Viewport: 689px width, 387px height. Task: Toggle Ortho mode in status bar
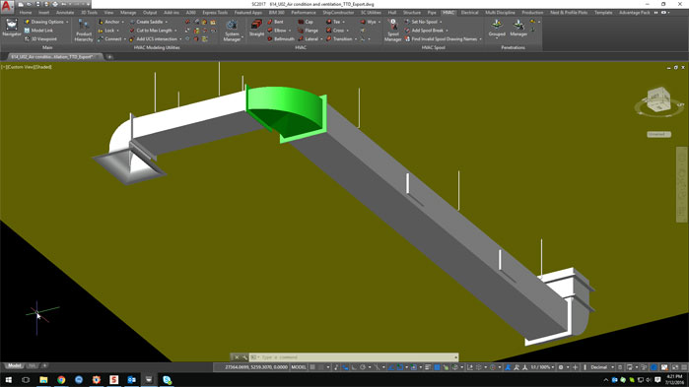pyautogui.click(x=354, y=367)
